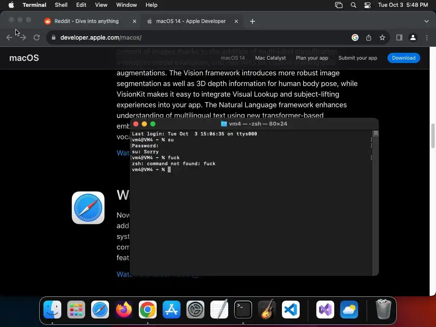Click the macOS page title link
436x327 pixels.
(x=24, y=58)
